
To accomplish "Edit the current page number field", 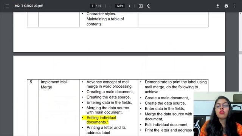I will pos(92,6).
